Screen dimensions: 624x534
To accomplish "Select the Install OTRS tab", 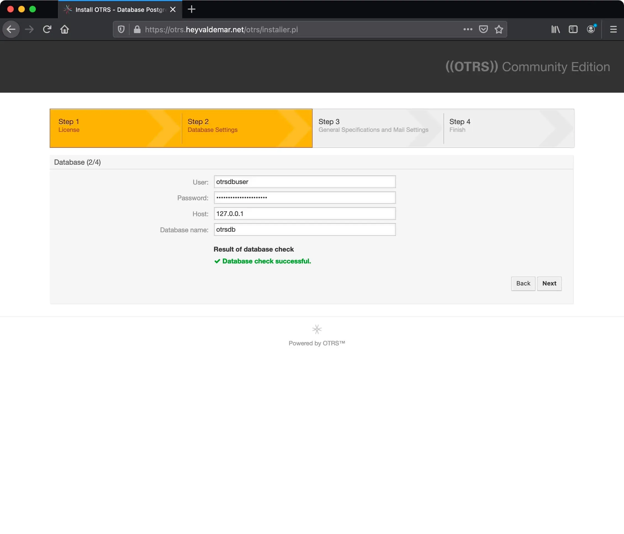I will click(120, 9).
